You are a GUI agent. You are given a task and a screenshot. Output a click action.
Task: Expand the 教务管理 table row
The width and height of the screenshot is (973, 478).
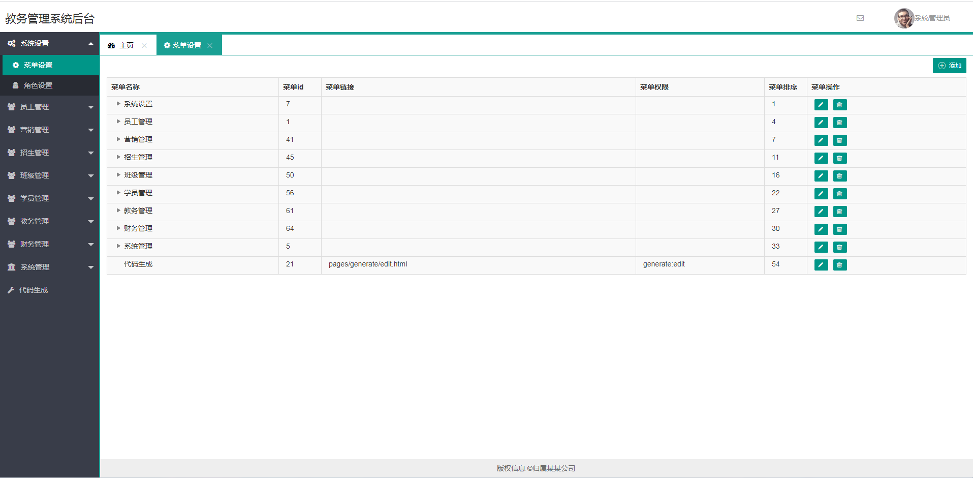coord(118,211)
